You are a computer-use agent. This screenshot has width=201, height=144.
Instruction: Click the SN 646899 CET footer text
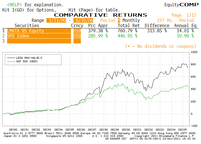[116, 139]
